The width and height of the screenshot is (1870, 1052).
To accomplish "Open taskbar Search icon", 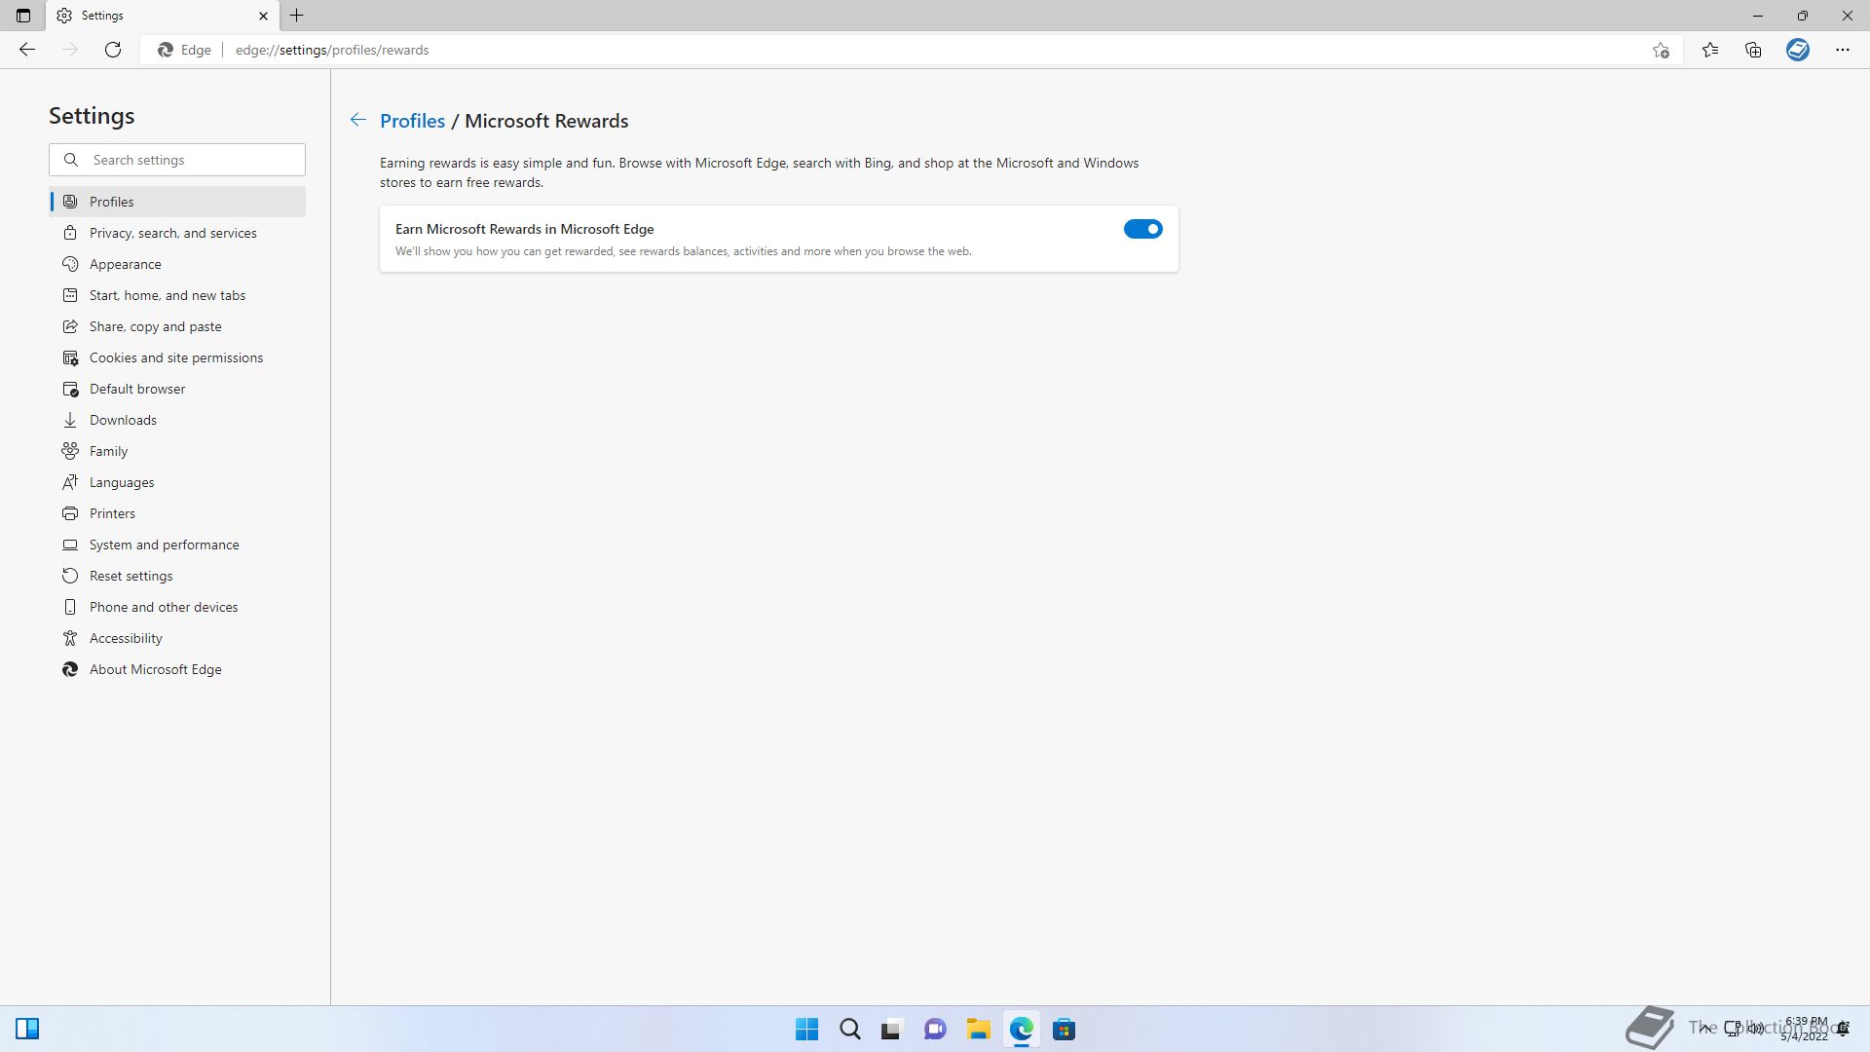I will click(x=849, y=1029).
